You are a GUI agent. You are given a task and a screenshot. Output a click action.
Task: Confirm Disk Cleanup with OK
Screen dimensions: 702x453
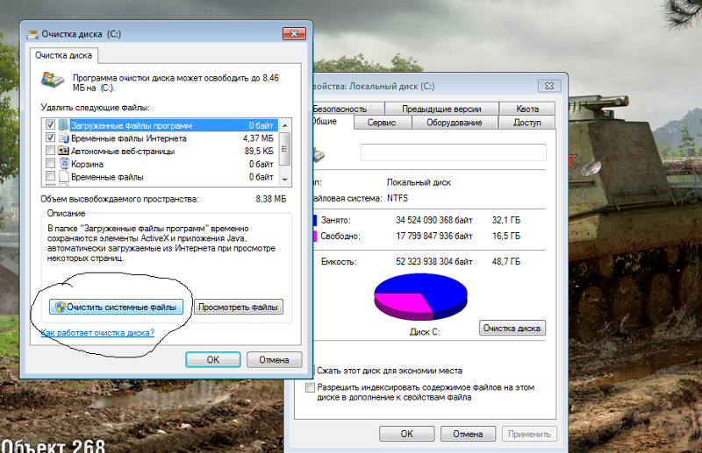[x=213, y=359]
